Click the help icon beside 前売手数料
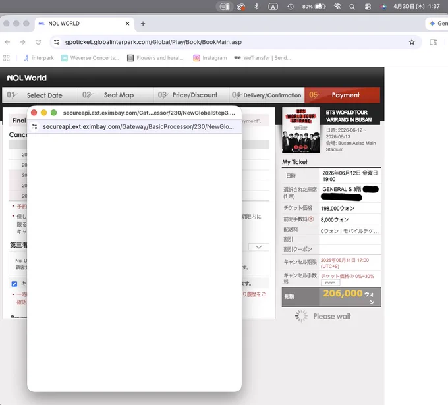This screenshot has width=448, height=405. [x=311, y=219]
